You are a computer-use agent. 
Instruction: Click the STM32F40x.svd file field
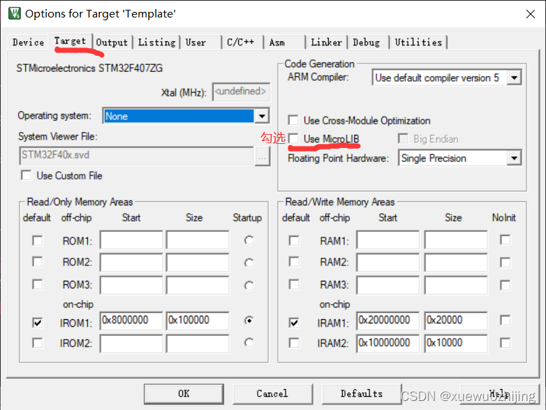(x=137, y=155)
